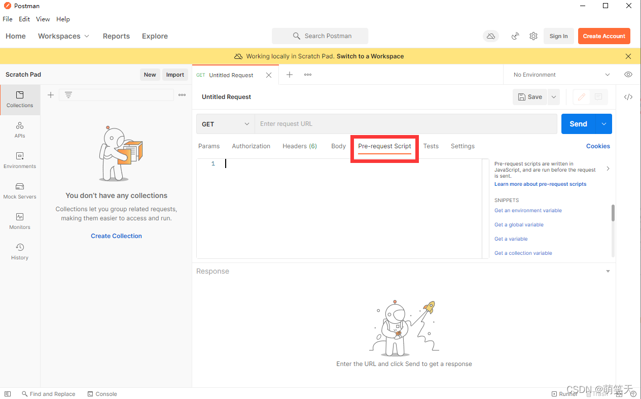Viewport: 641px width, 399px height.
Task: Collapse the Response section arrow
Action: click(608, 271)
